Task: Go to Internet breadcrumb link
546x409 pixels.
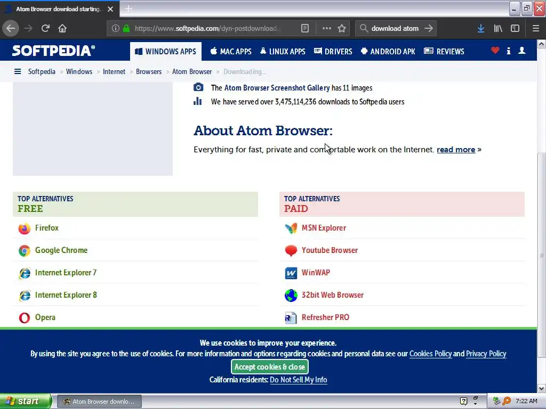Action: pos(114,72)
